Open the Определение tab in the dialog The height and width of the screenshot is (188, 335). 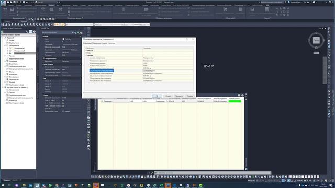pos(97,43)
